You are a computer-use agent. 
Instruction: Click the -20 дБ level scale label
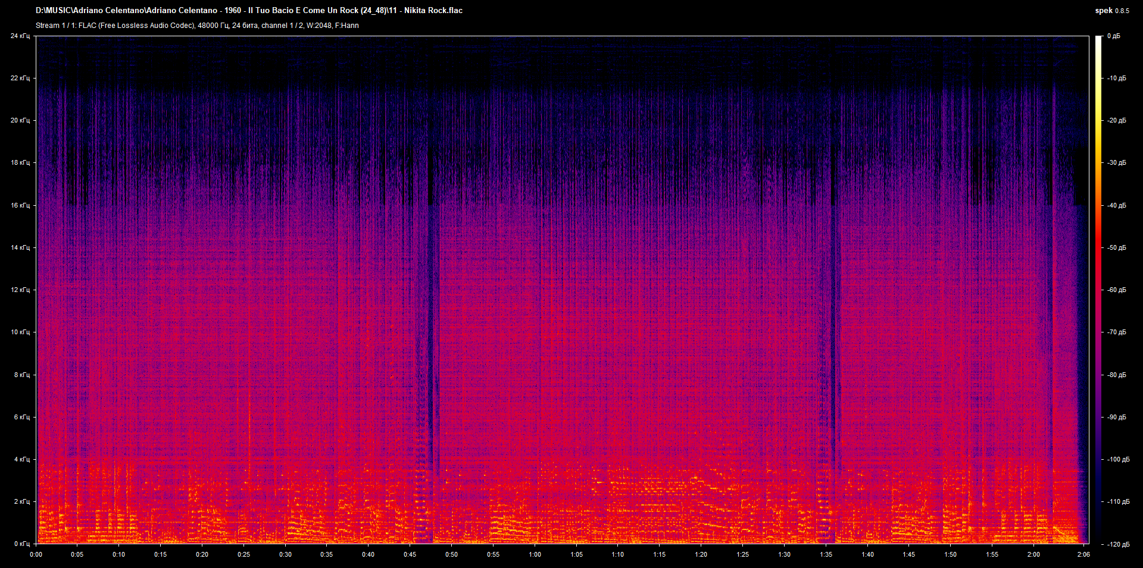1117,121
